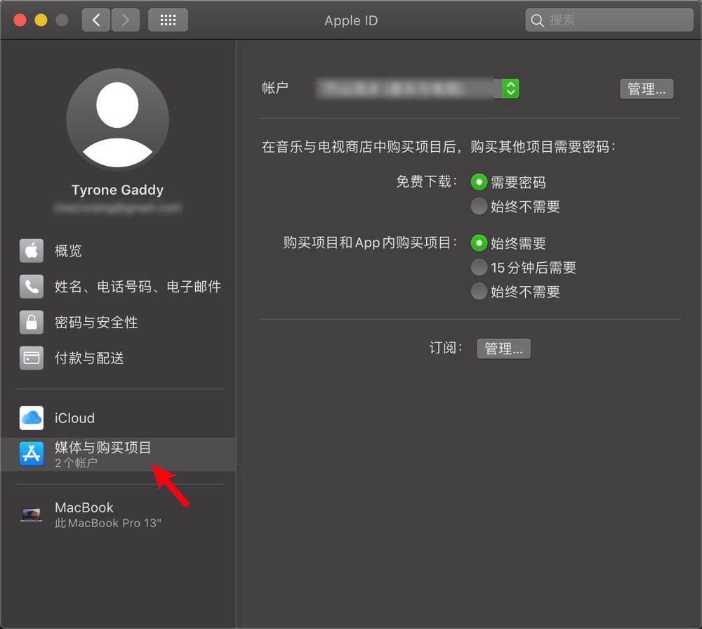This screenshot has height=629, width=702.
Task: Click the forward navigation arrow
Action: tap(126, 20)
